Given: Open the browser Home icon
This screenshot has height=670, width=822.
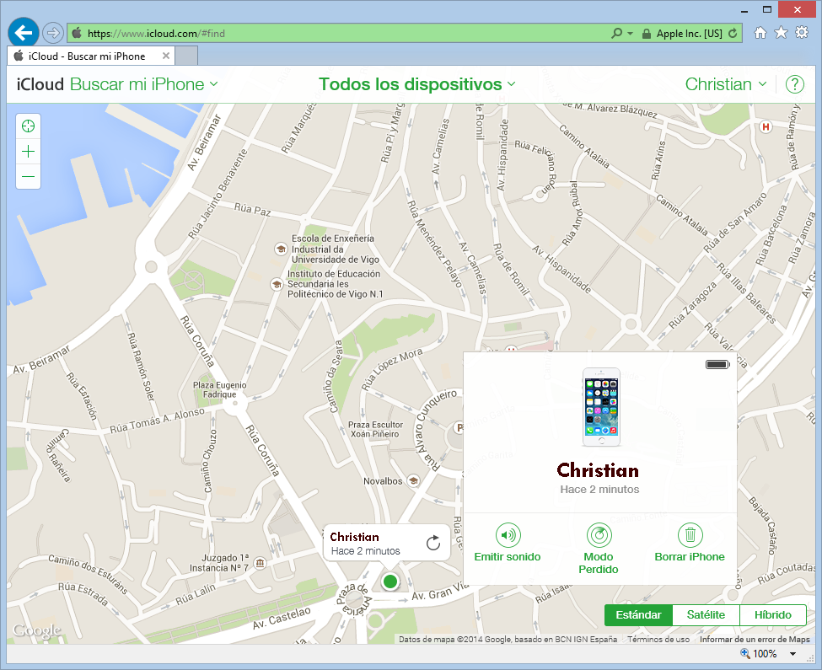Looking at the screenshot, I should pos(760,33).
